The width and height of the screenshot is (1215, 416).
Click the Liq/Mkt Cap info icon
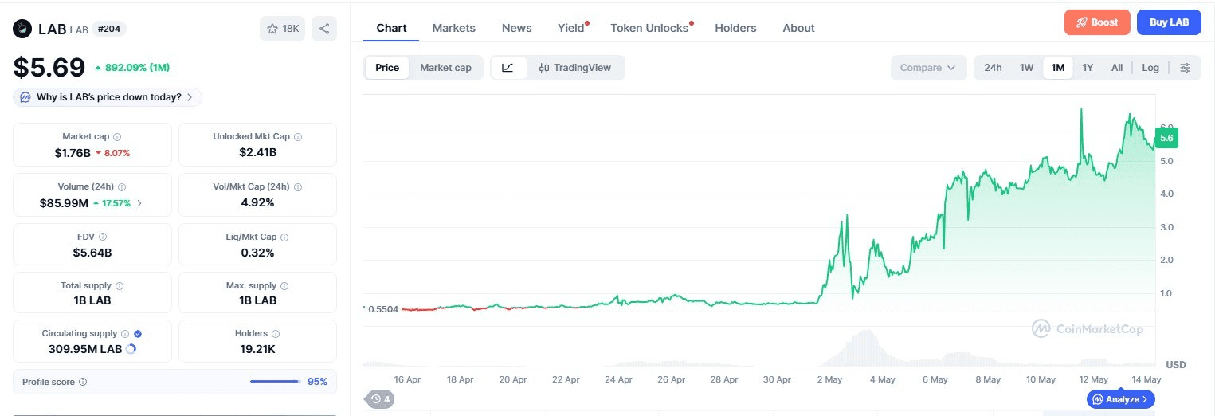(284, 237)
